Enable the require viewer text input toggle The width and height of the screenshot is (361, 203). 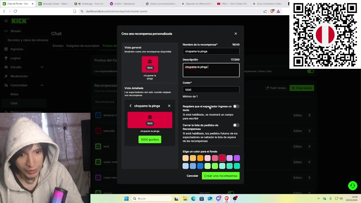236,106
